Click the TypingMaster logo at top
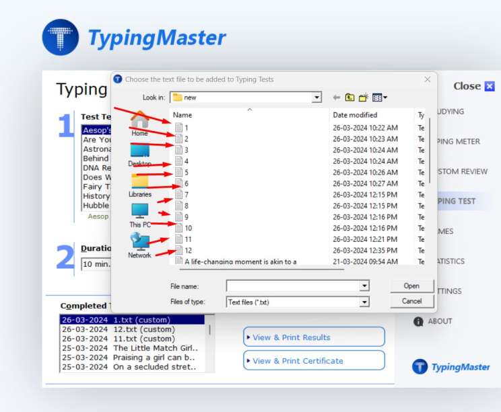This screenshot has height=412, width=501. click(x=134, y=38)
